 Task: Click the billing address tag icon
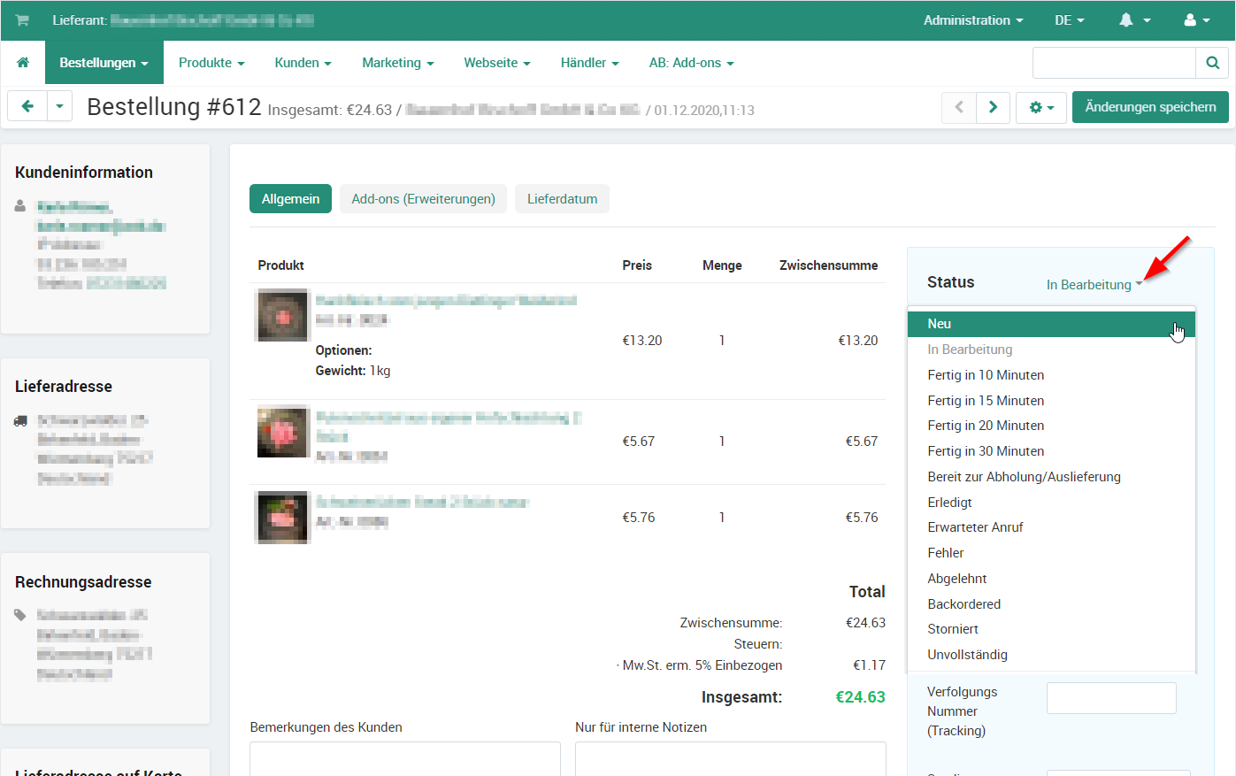[x=20, y=614]
